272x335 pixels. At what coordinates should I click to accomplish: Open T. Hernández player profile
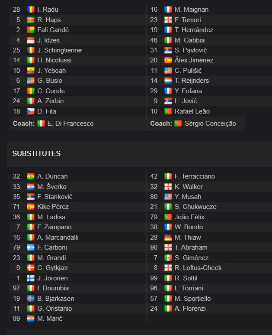pyautogui.click(x=194, y=30)
